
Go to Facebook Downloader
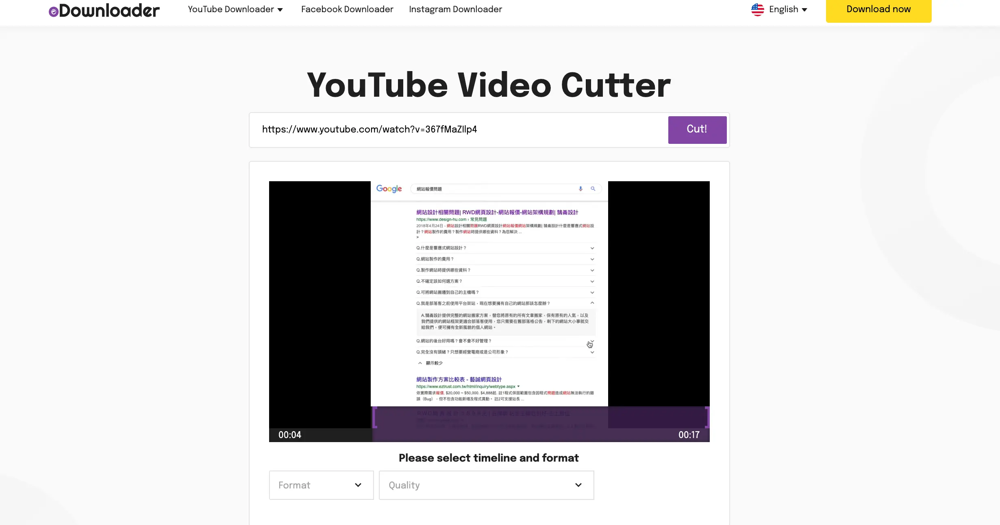tap(347, 9)
